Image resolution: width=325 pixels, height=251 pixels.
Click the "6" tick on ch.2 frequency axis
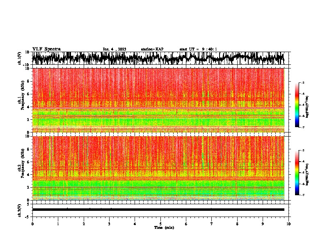point(29,162)
